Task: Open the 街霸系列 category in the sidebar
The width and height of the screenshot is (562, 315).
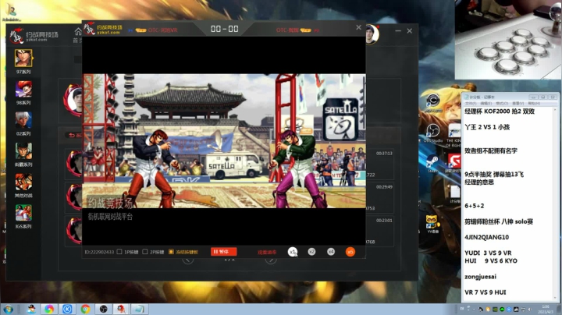Action: [x=23, y=151]
